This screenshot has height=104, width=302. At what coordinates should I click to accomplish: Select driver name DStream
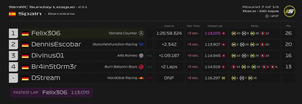(46, 78)
